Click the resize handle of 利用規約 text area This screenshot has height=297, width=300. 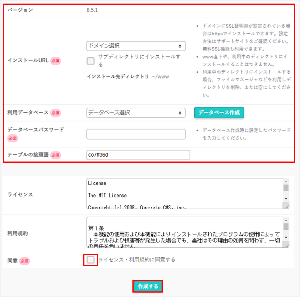[x=286, y=245]
